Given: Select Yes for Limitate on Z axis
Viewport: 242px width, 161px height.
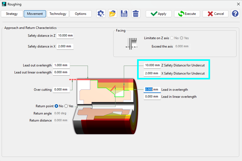Looking at the screenshot, I should pos(182,38).
